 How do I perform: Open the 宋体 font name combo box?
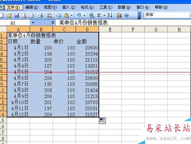click(167, 15)
